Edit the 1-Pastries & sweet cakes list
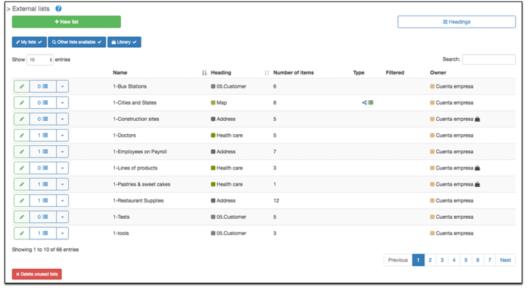 click(21, 184)
